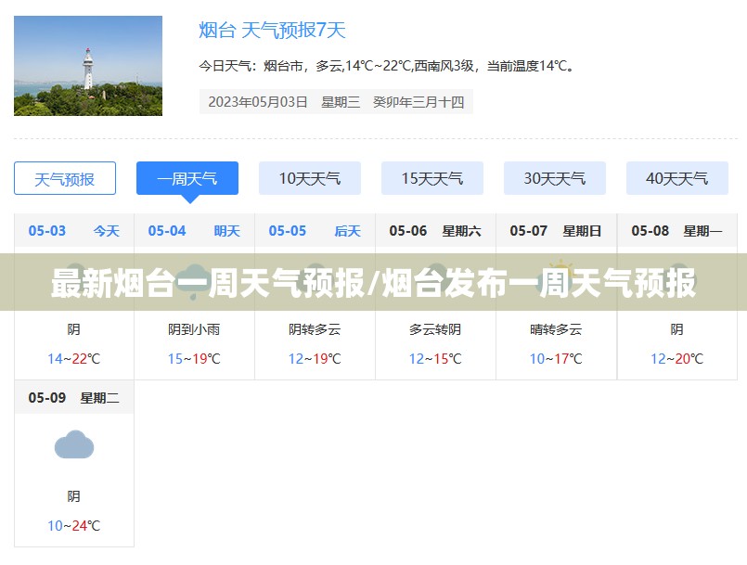The height and width of the screenshot is (565, 747).
Task: Click the 05-08 星期一 day header
Action: [677, 231]
